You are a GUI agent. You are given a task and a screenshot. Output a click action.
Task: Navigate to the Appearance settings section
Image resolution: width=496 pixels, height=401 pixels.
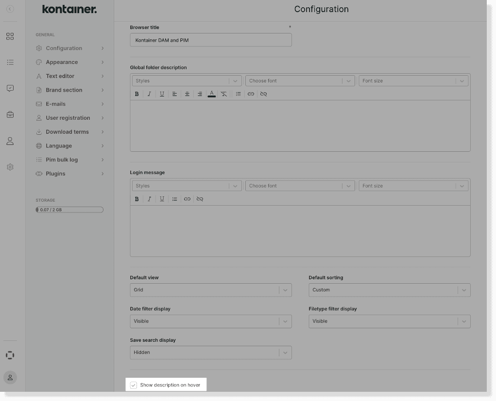(x=62, y=62)
